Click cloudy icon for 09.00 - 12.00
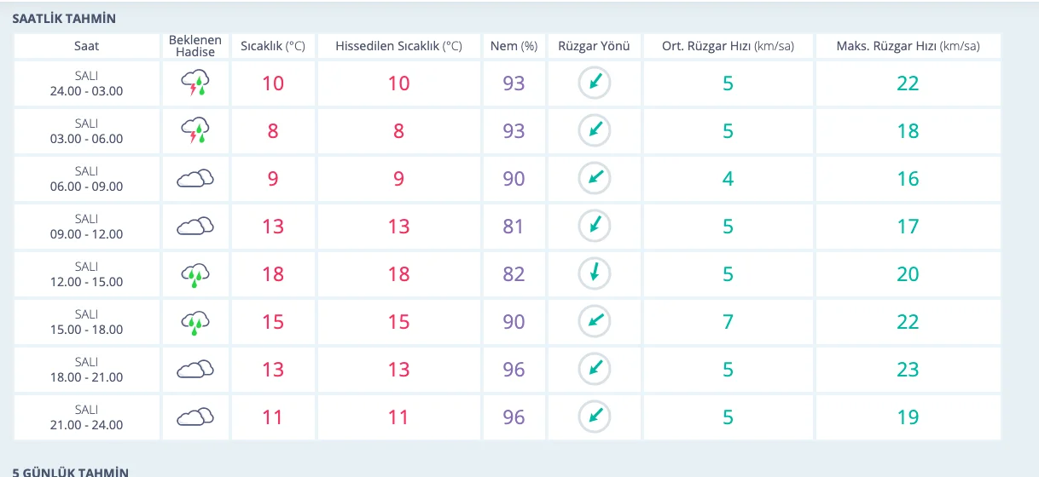 click(x=194, y=226)
